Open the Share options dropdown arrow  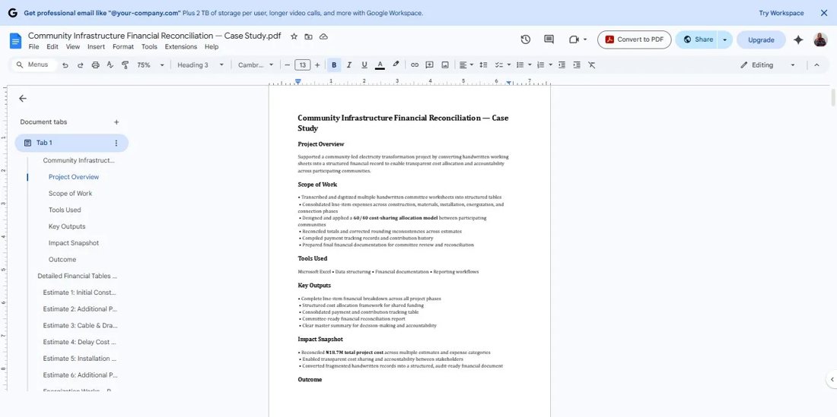click(x=725, y=39)
